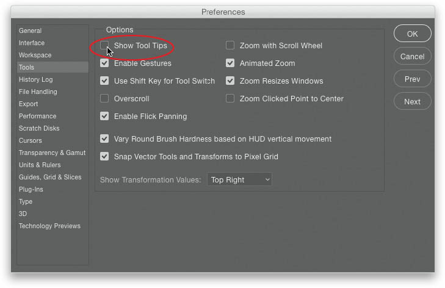Enable the Show Tool Tips checkbox

pos(104,46)
